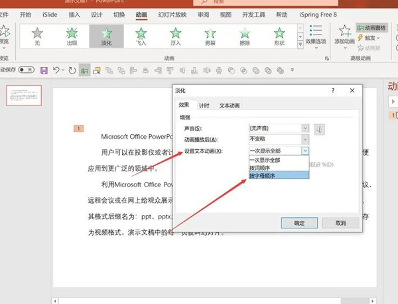Screen dimensions: 398x304
Task: Redo with the circular arrow icon
Action: tap(72, 70)
